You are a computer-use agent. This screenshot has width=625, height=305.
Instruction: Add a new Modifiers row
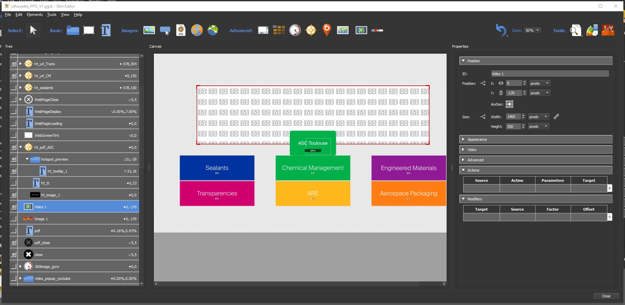tap(609, 217)
